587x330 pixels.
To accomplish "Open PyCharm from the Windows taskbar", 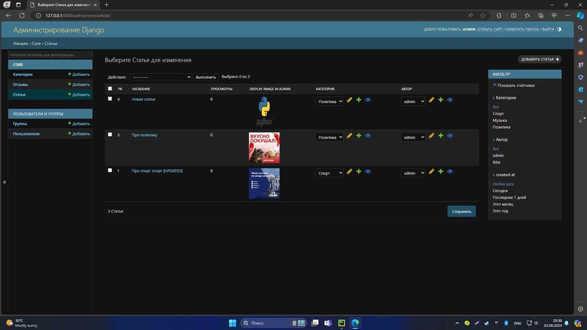I will tap(342, 323).
